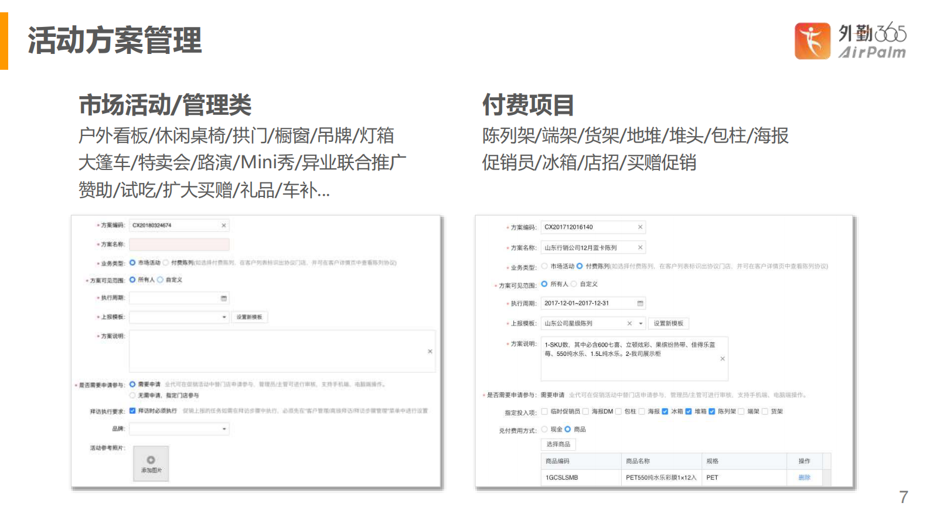Check the 货架 checkbox
Screen dimensions: 930x523
[x=765, y=412]
